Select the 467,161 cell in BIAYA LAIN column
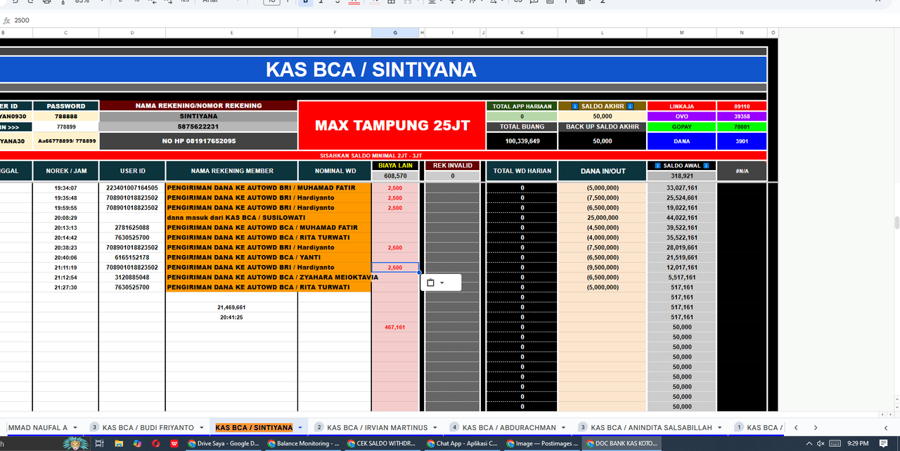Image resolution: width=900 pixels, height=451 pixels. [395, 327]
